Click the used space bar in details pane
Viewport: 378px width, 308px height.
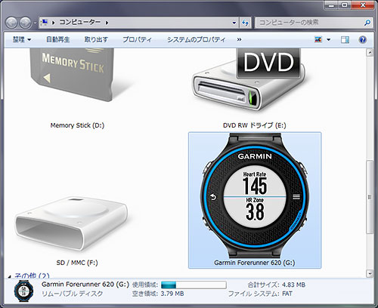click(x=194, y=285)
